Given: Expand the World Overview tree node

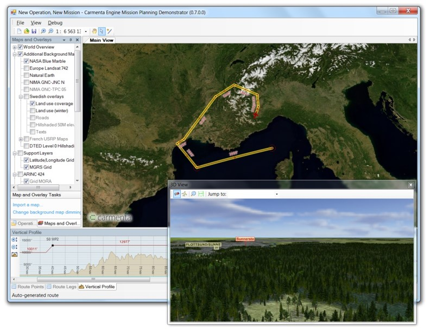Looking at the screenshot, I should [x=15, y=47].
